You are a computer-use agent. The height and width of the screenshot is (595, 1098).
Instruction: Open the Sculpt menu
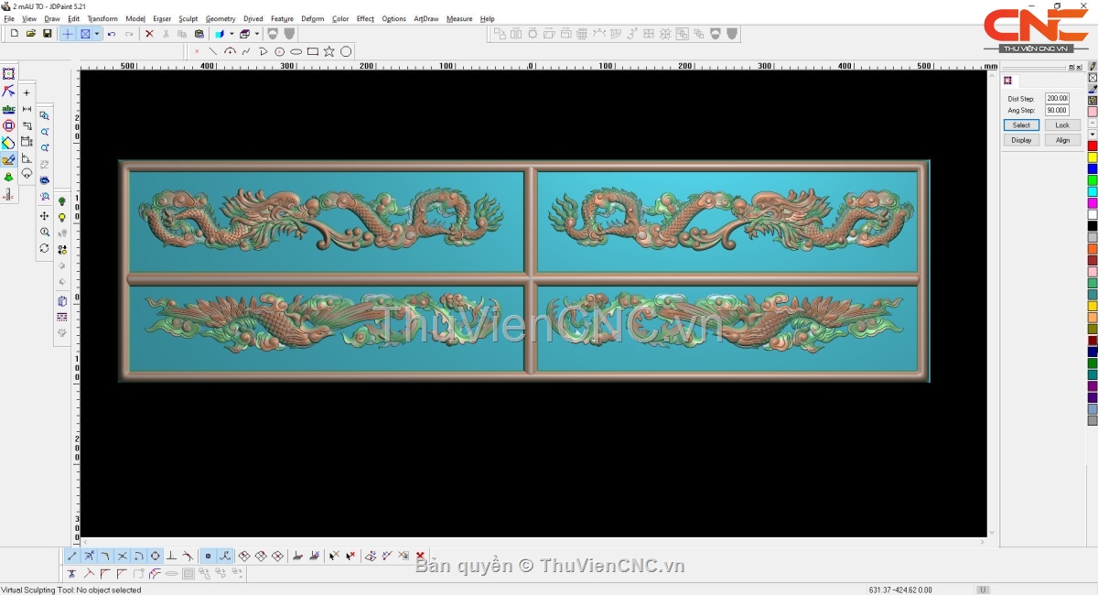(x=188, y=18)
